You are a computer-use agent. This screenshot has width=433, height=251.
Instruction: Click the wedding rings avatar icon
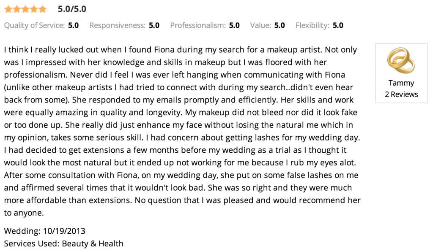pos(401,60)
